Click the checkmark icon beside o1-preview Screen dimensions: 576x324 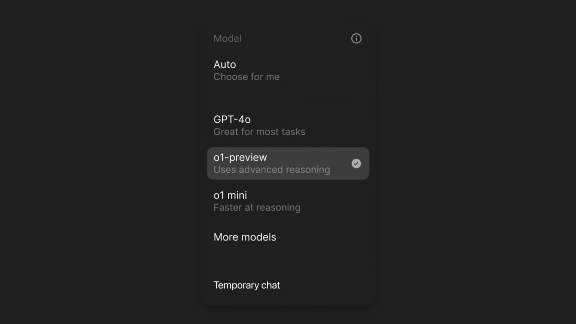point(356,163)
